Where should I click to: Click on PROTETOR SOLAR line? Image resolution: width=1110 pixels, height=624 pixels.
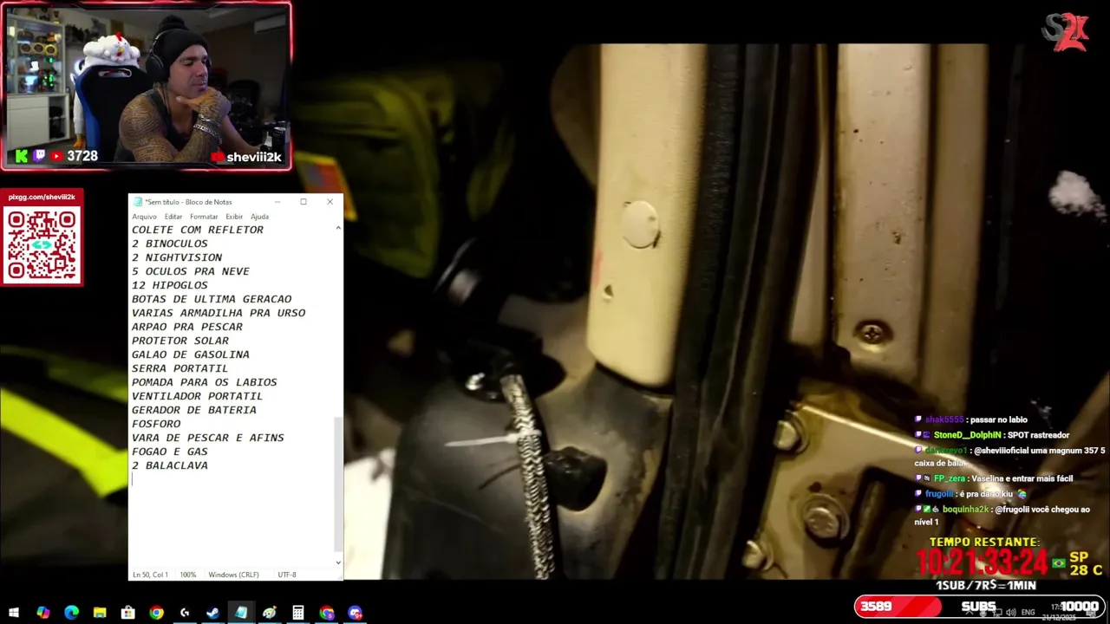[180, 341]
